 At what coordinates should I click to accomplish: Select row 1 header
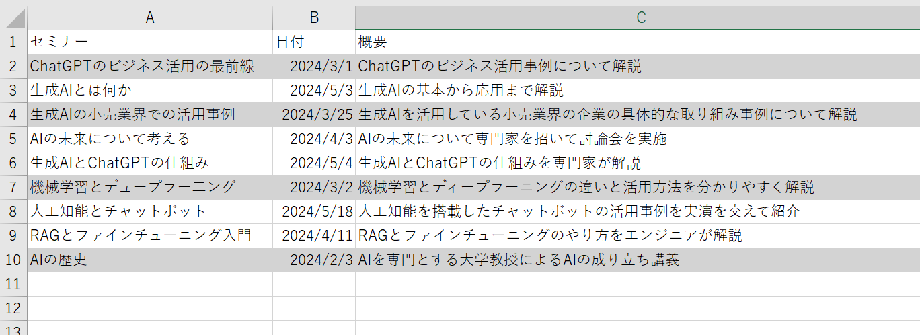(x=13, y=42)
